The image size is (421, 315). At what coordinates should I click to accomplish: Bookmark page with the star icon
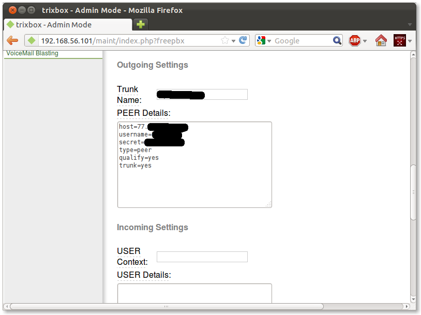point(225,40)
